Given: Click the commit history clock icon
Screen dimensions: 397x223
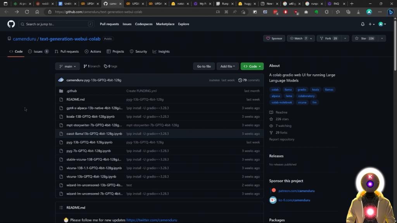Looking at the screenshot, I should [x=240, y=80].
